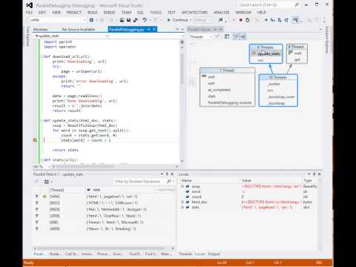Viewport: 356px width, 267px height.
Task: Toggle flag for thread 8424 row
Action: point(37,209)
